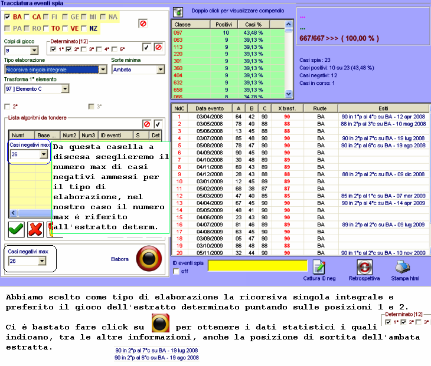Select event row dated 03/04/2008
Viewport: 431px width, 366px height.
coord(300,117)
